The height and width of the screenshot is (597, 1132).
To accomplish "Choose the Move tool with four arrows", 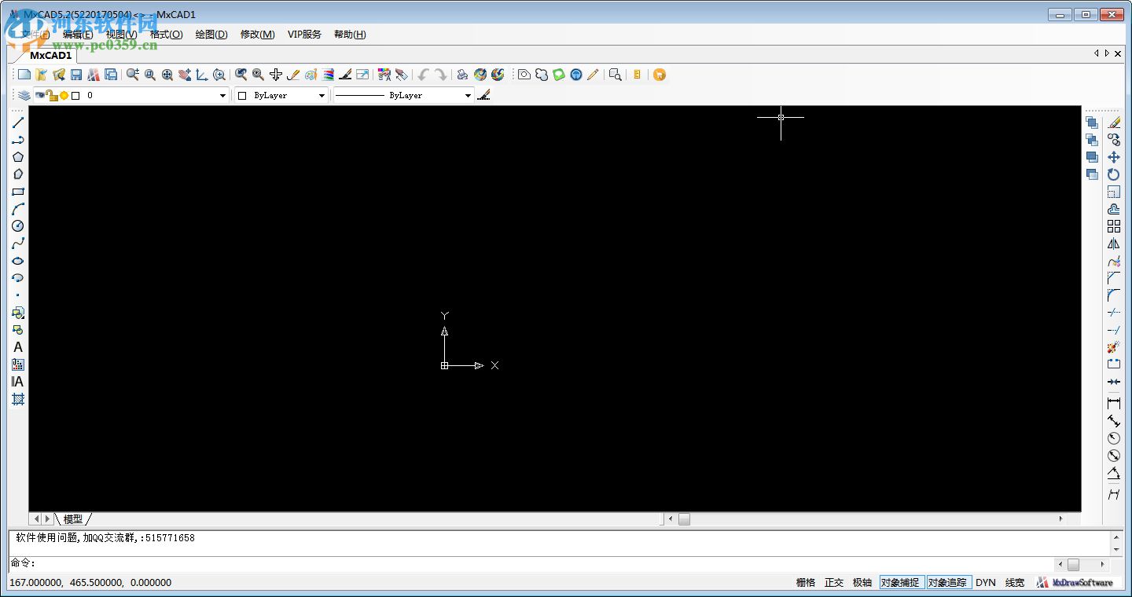I will [1114, 157].
